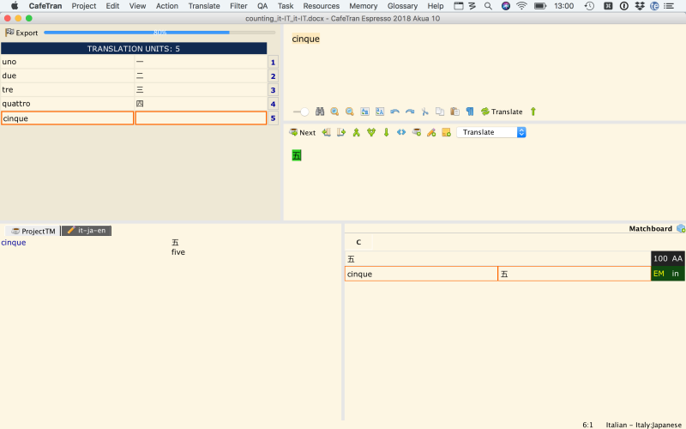
Task: Click segment number 1
Action: click(x=273, y=62)
